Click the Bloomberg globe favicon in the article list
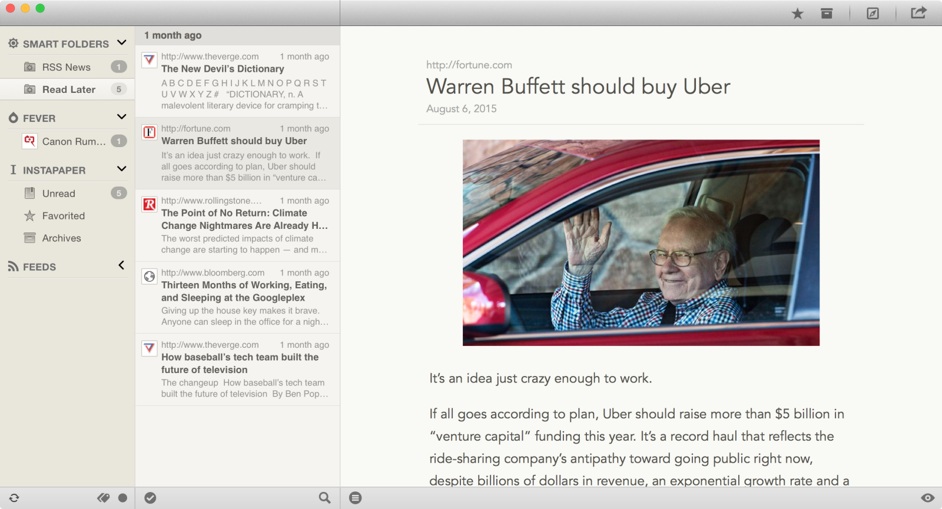 tap(150, 276)
